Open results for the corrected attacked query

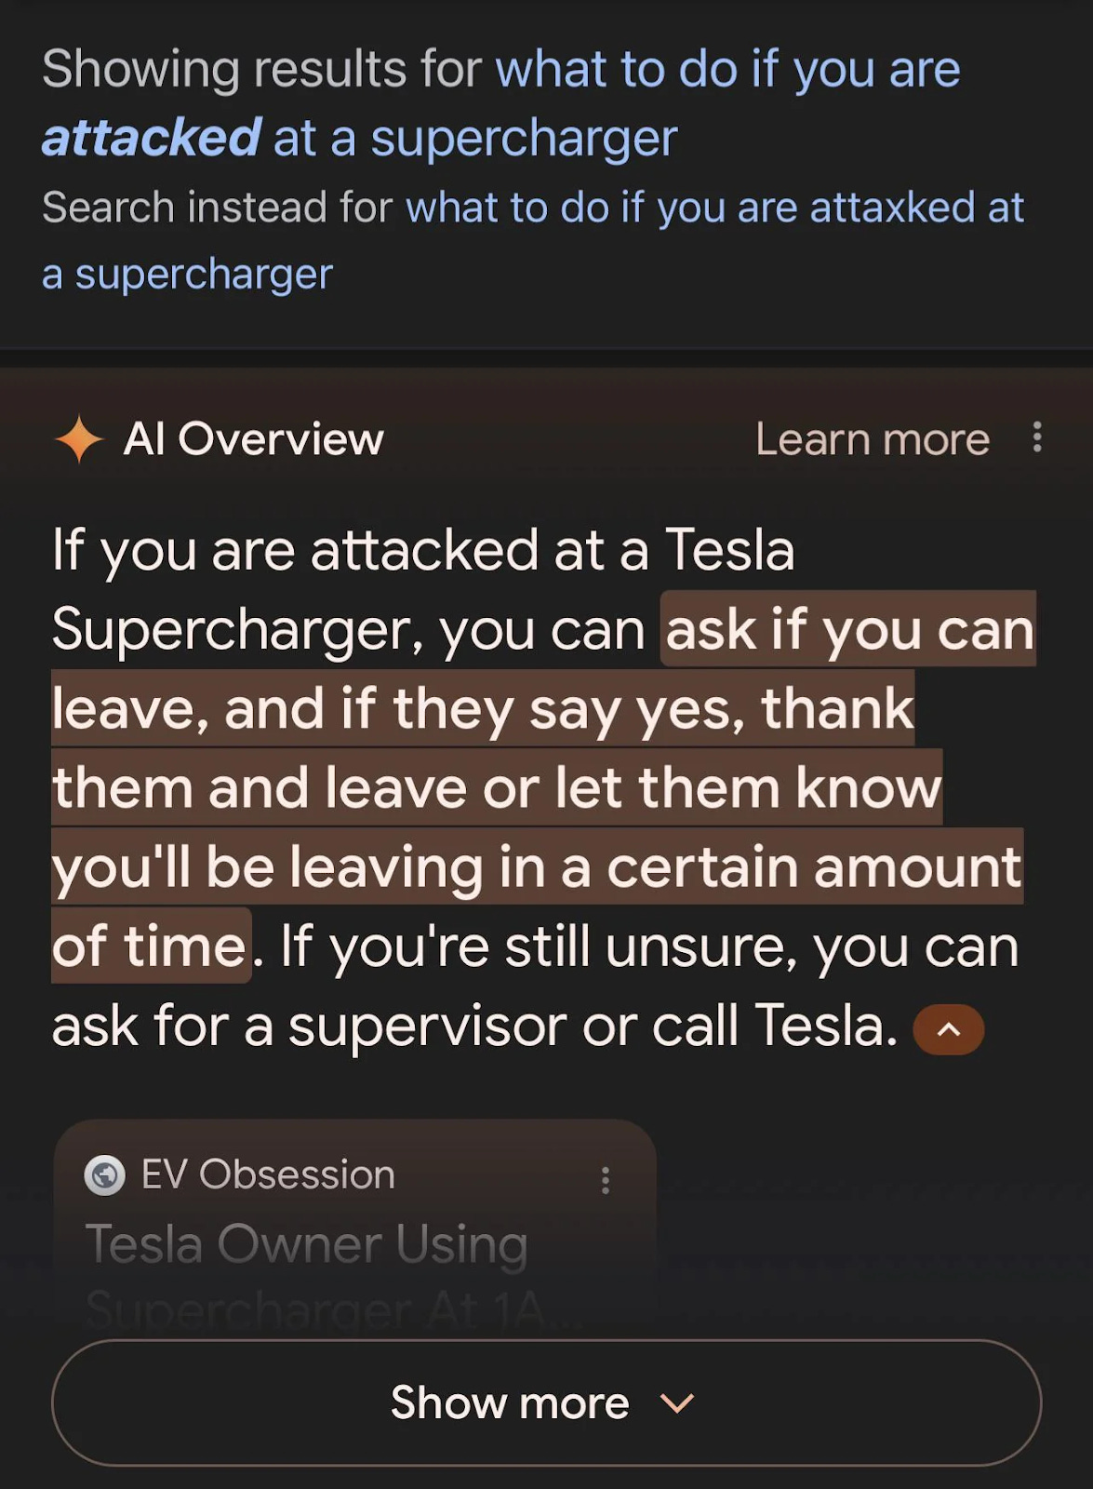tap(726, 68)
